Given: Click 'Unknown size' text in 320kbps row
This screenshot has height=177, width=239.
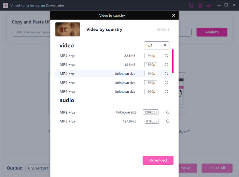Looking at the screenshot, I should pos(126,112).
